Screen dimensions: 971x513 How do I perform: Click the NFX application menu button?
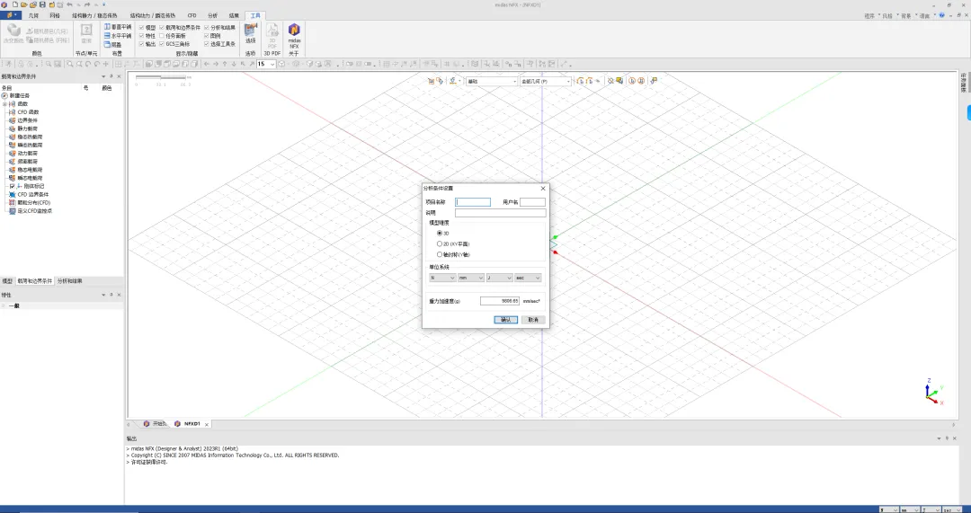click(11, 15)
